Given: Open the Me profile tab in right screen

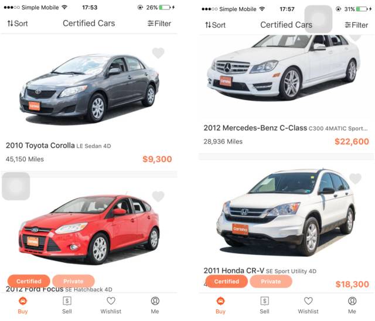Looking at the screenshot, I should (352, 305).
